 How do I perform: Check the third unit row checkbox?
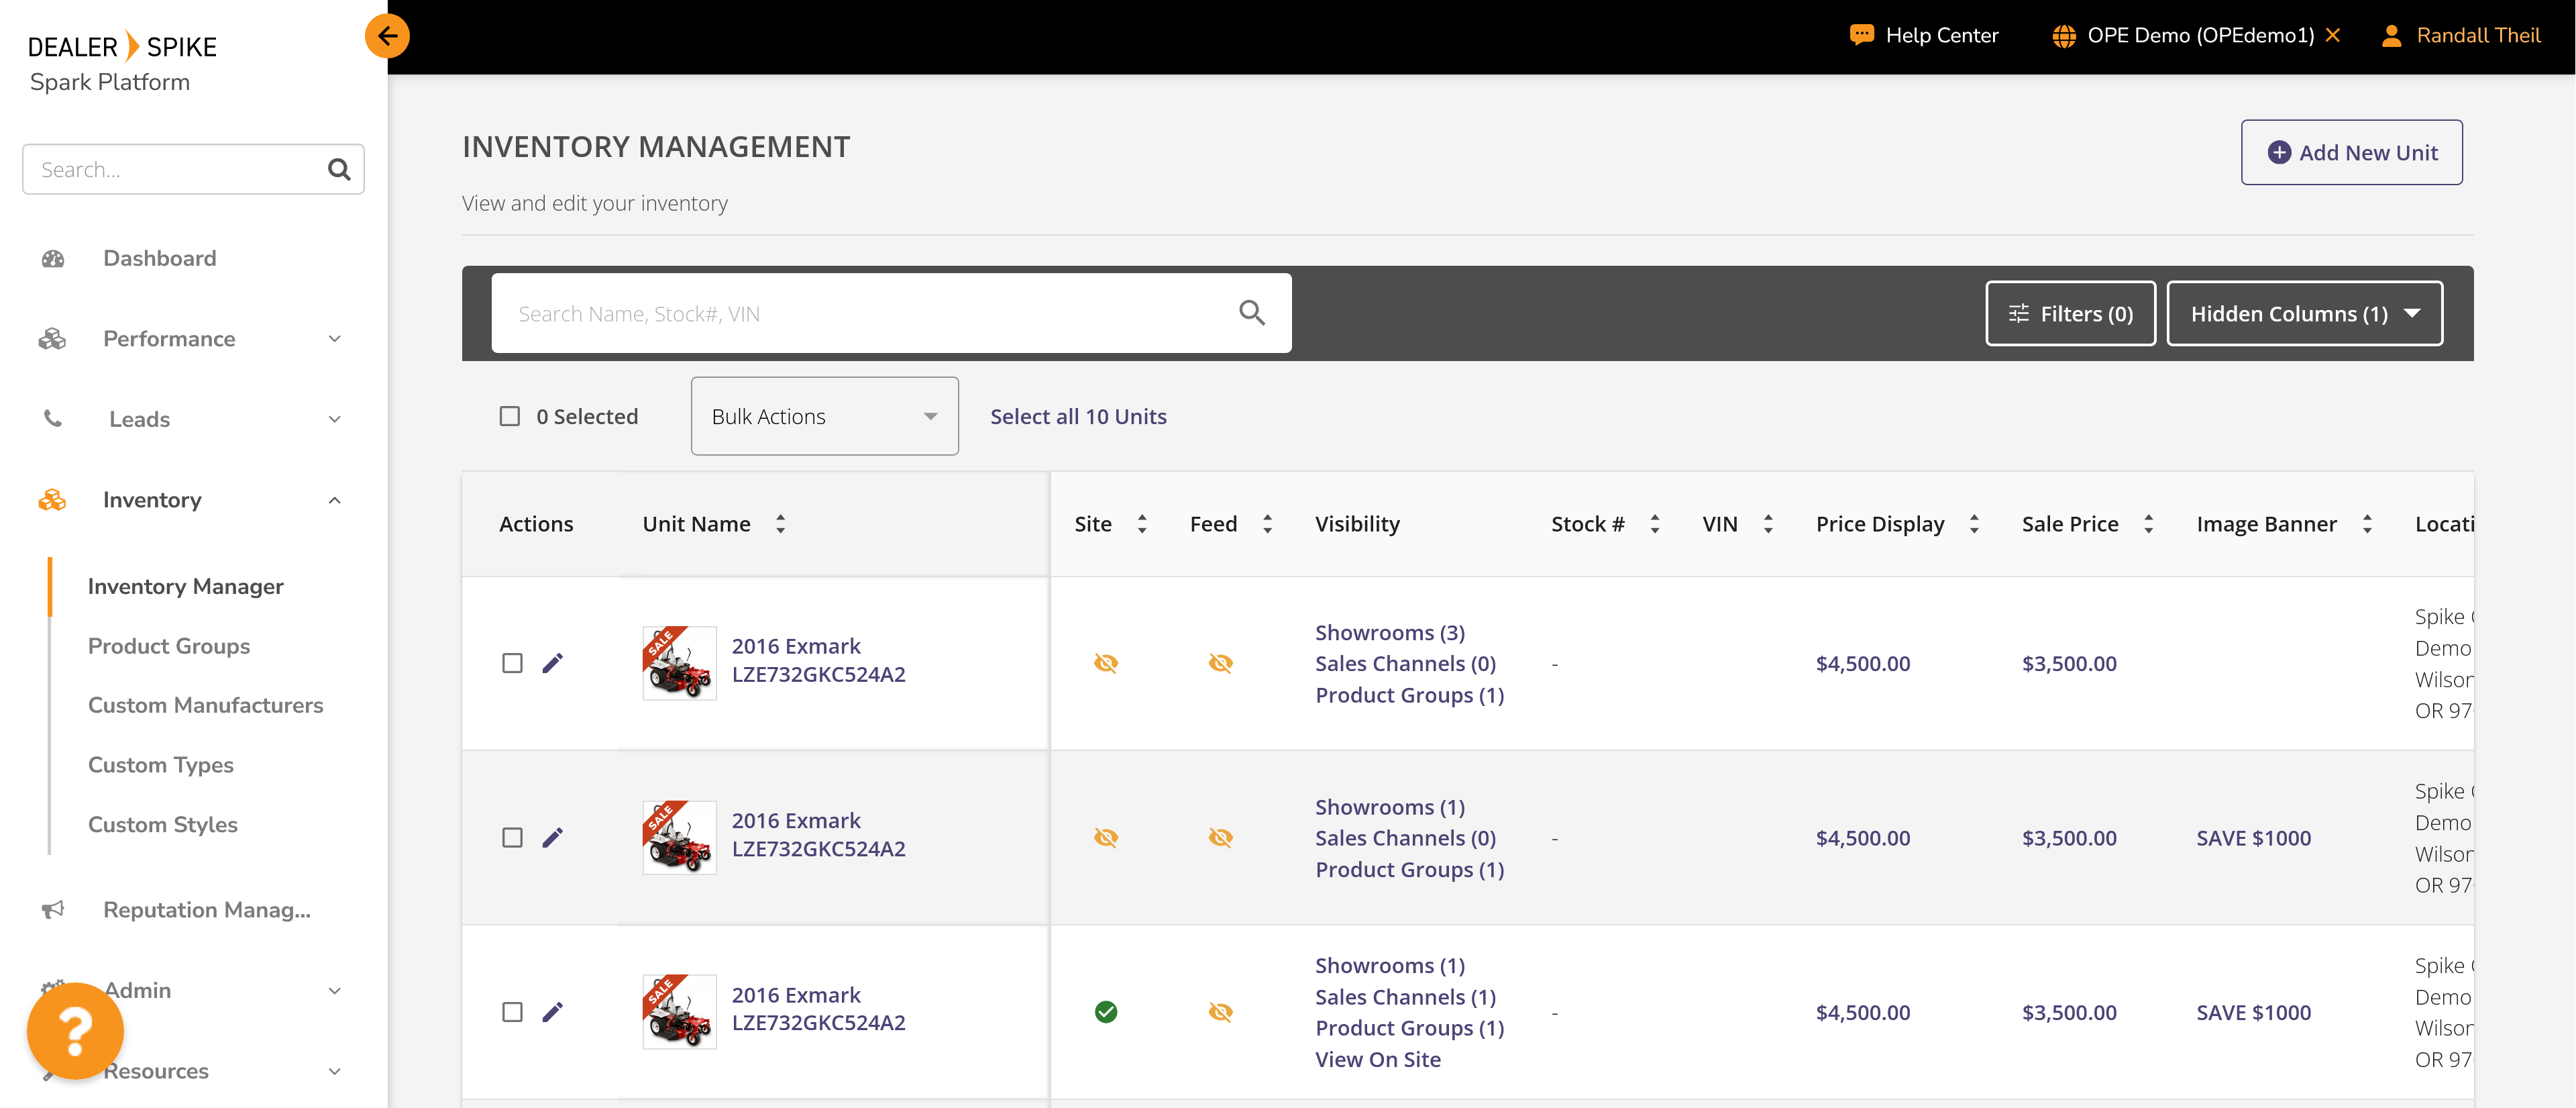coord(512,1012)
